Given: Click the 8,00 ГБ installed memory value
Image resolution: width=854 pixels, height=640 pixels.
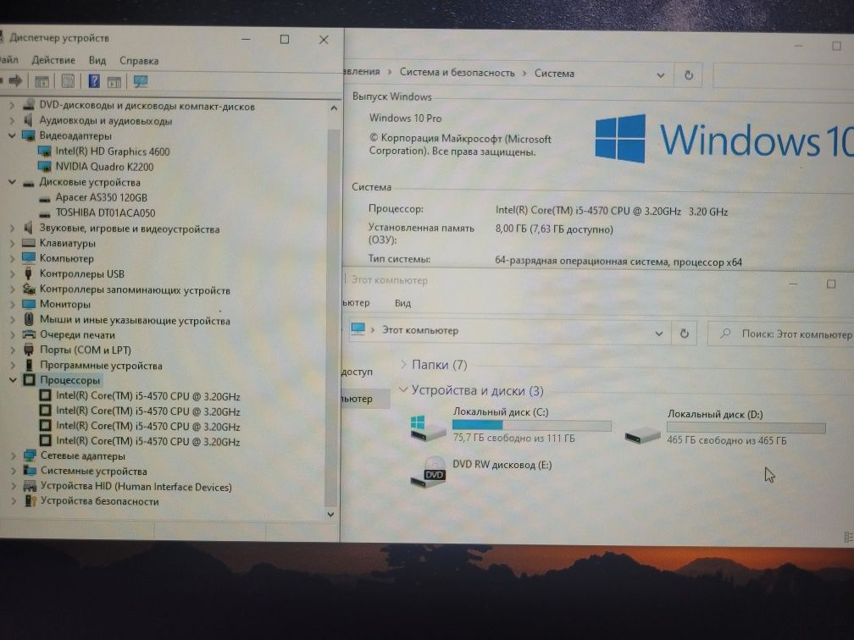Looking at the screenshot, I should click(x=554, y=229).
